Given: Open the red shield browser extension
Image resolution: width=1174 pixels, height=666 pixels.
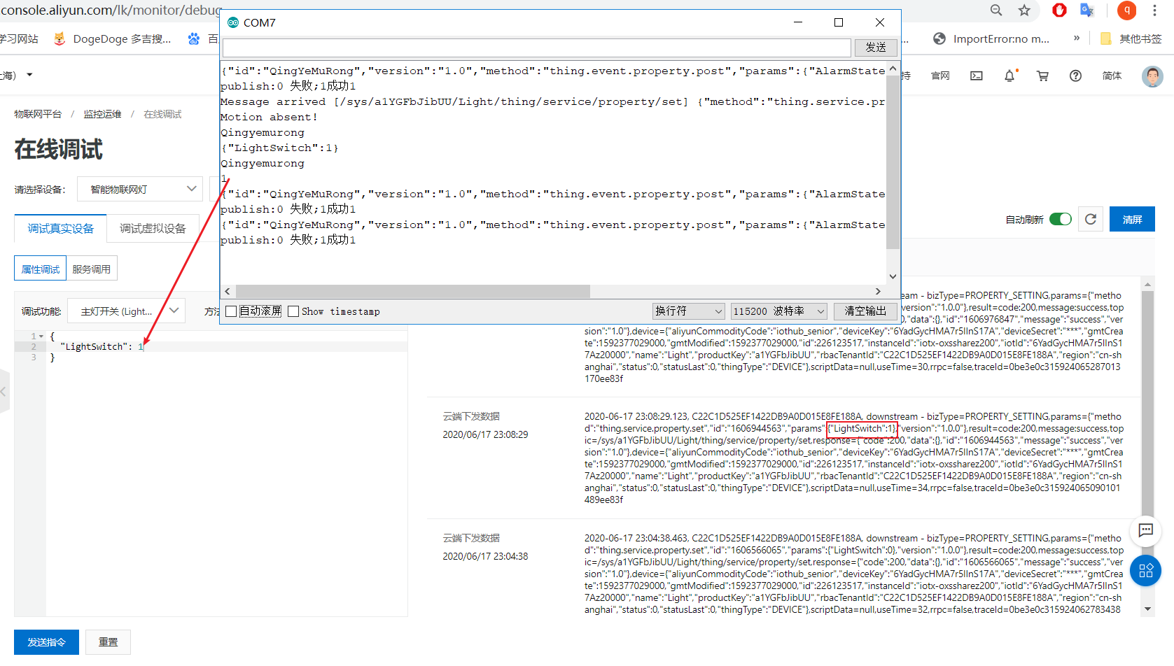Looking at the screenshot, I should pos(1059,10).
